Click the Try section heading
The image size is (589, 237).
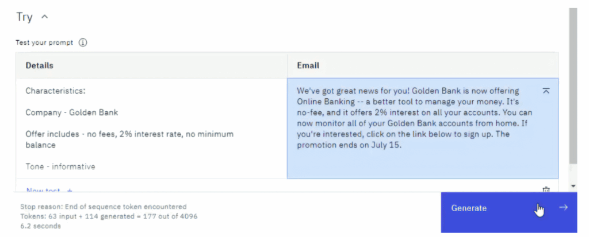tap(24, 17)
